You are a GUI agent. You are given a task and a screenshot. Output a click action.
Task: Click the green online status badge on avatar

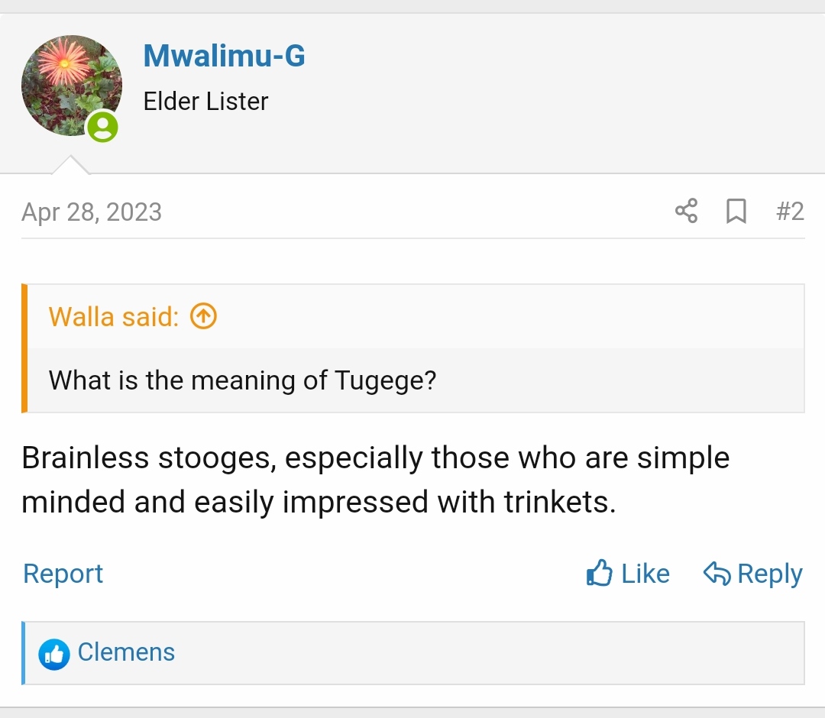tap(102, 126)
